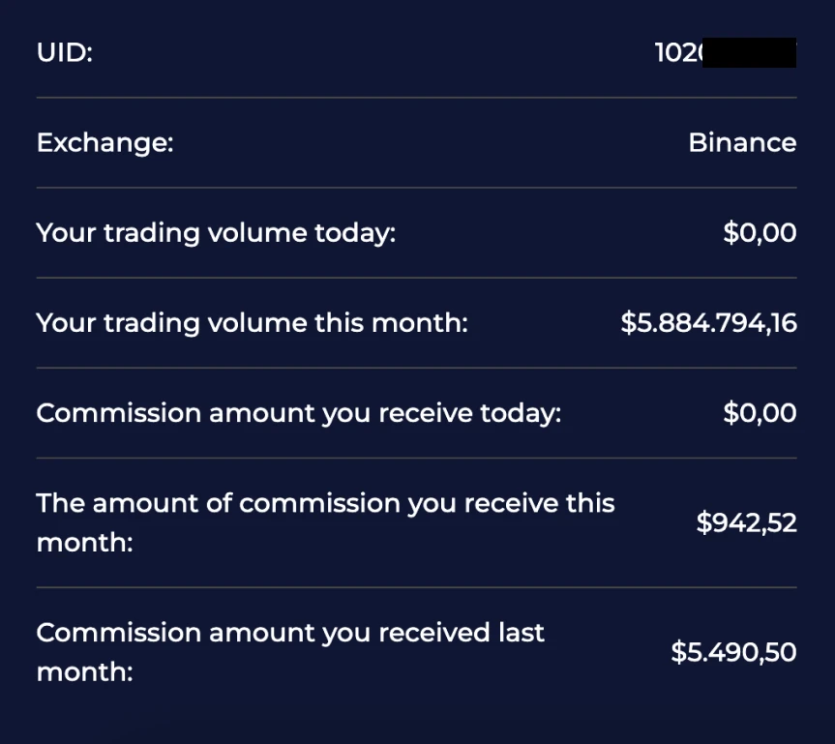Click the UID label

64,52
